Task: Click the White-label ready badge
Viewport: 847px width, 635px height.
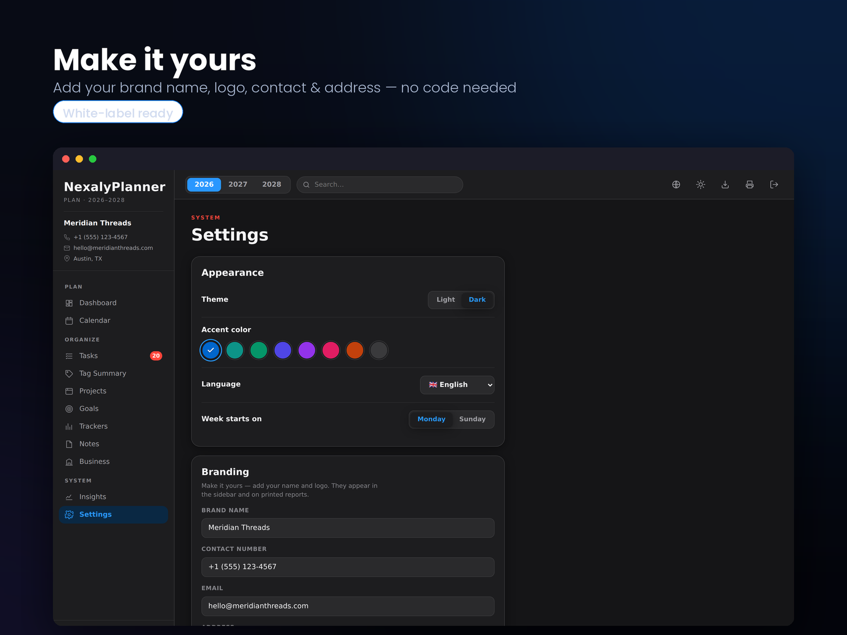Action: pyautogui.click(x=118, y=112)
